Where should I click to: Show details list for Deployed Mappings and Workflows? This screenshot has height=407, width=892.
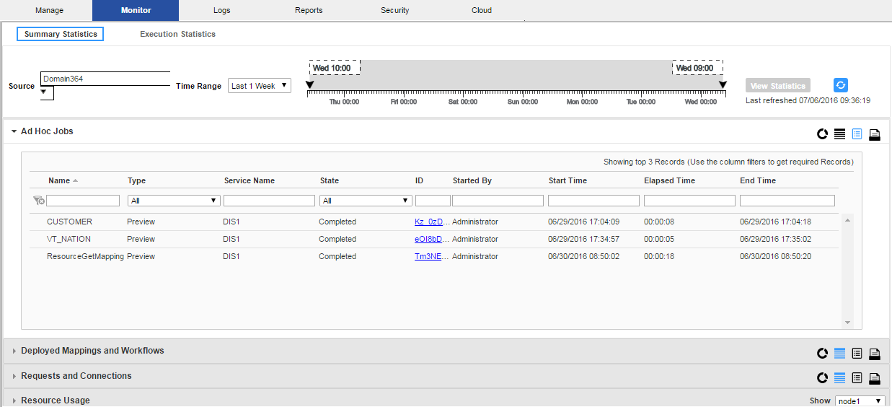pos(857,354)
